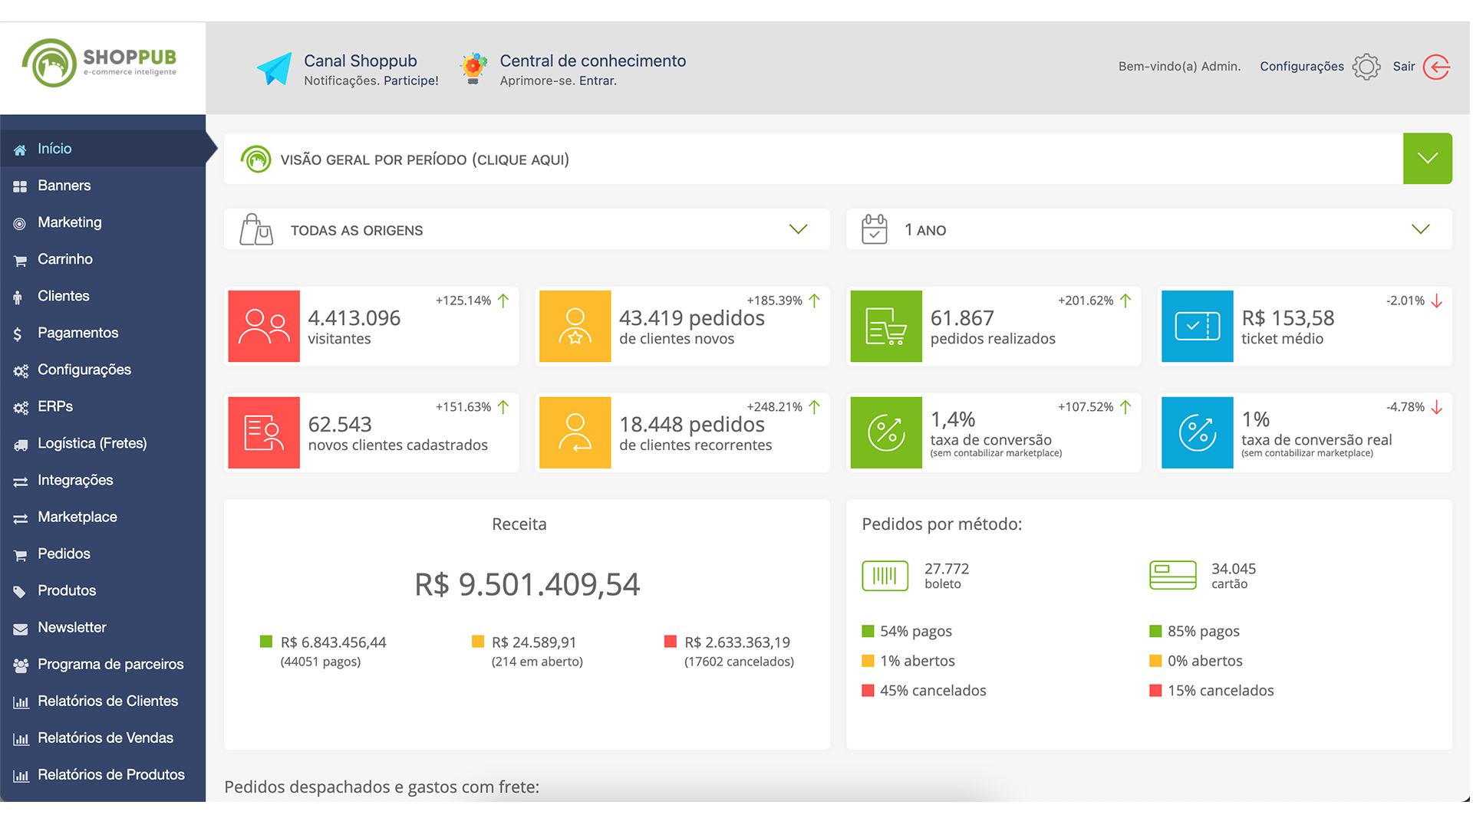
Task: Open settings via the gear icon
Action: [x=1366, y=67]
